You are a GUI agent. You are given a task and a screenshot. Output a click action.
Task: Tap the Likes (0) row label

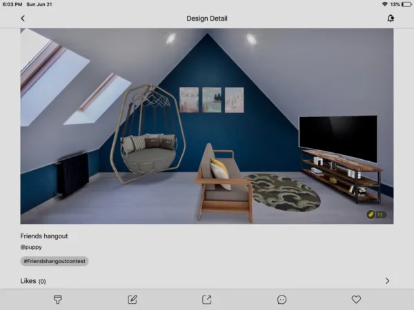pos(33,281)
